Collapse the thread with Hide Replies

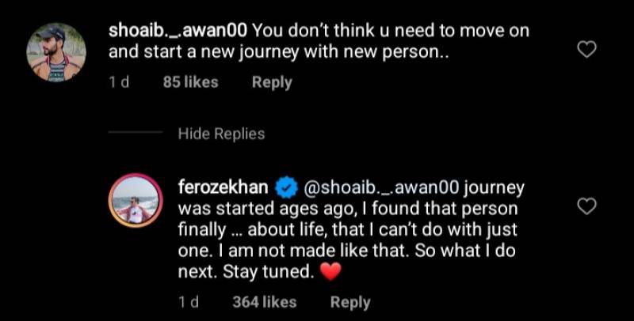[221, 134]
